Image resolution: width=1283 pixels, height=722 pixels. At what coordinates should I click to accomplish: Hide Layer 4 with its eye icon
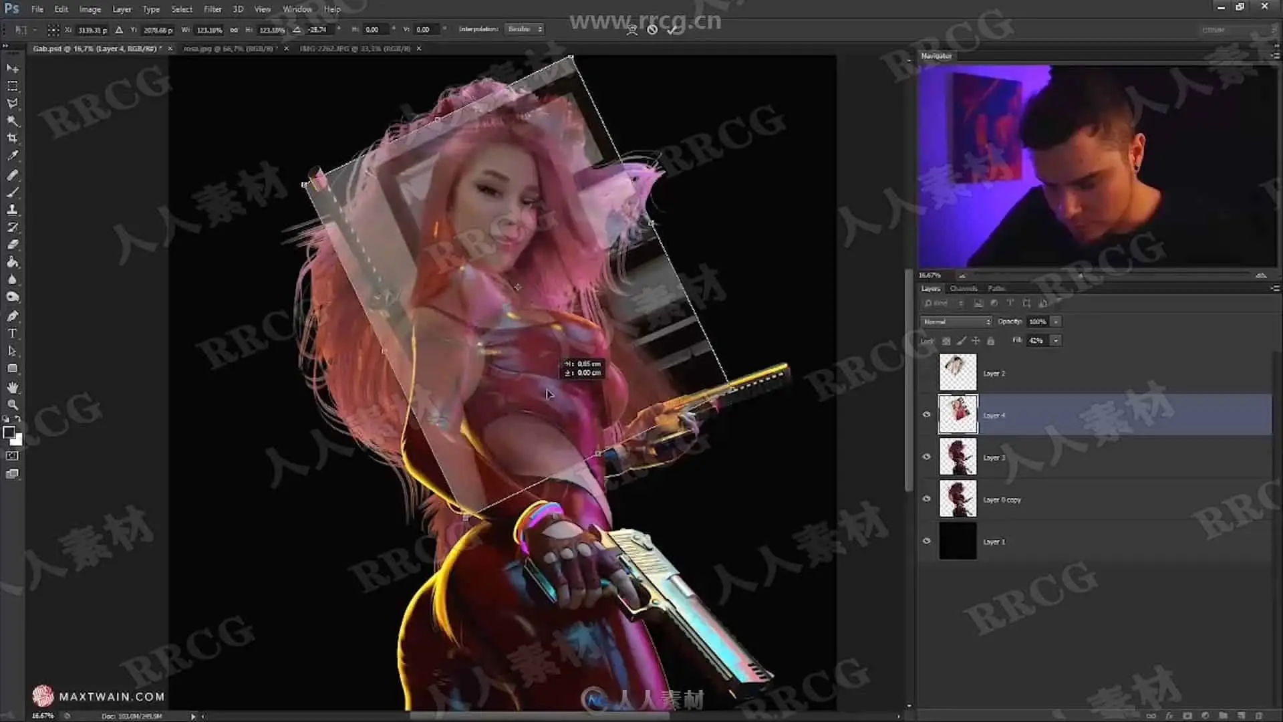click(926, 414)
